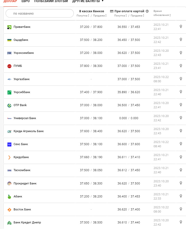Click the Абанк green apple logo
The height and width of the screenshot is (229, 186).
[x=9, y=196]
